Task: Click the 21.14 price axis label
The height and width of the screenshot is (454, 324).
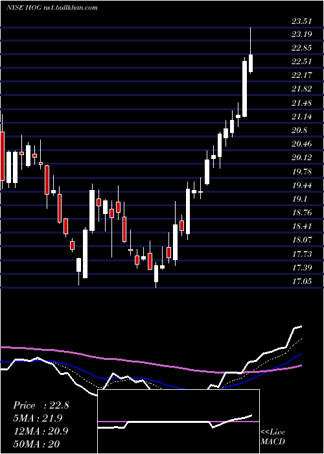Action: [302, 117]
